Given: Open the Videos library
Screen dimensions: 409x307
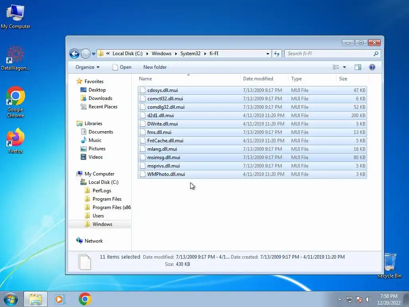Looking at the screenshot, I should coord(91,157).
